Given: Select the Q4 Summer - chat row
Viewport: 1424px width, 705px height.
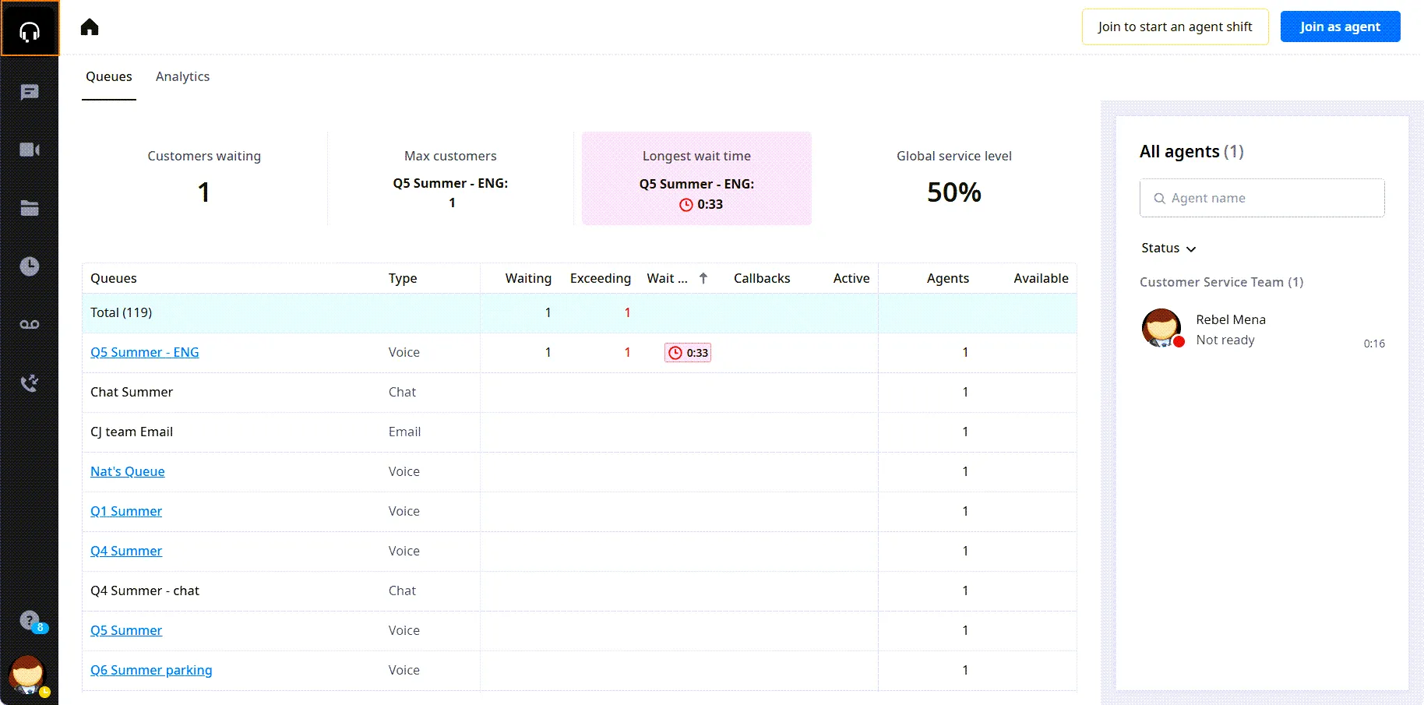Looking at the screenshot, I should [580, 590].
